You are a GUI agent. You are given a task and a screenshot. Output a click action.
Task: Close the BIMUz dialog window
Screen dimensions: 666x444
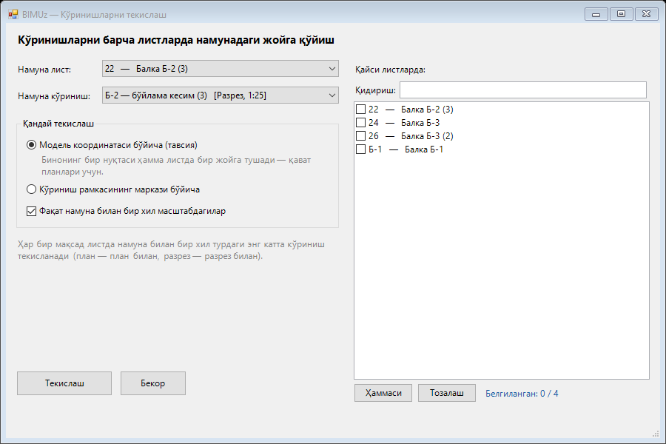[x=647, y=14]
